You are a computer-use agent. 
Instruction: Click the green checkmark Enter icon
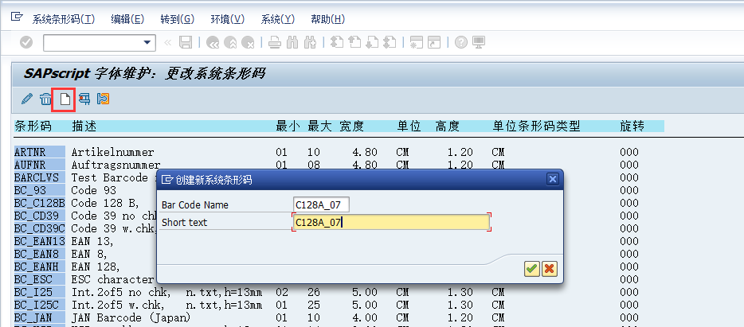coord(26,43)
